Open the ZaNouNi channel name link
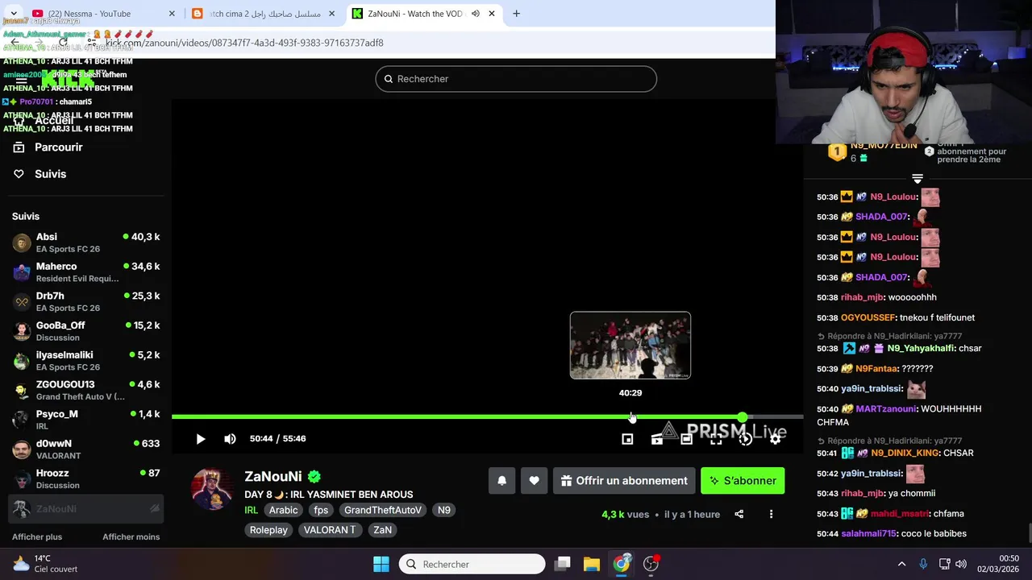 point(273,476)
